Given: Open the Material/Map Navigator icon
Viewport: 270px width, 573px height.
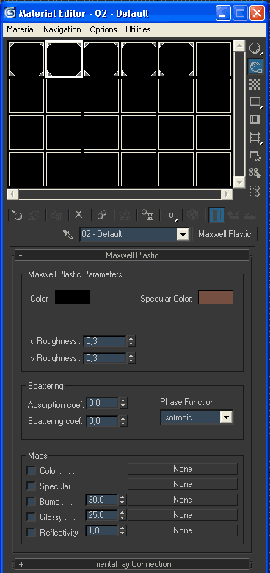Looking at the screenshot, I should pos(255,191).
